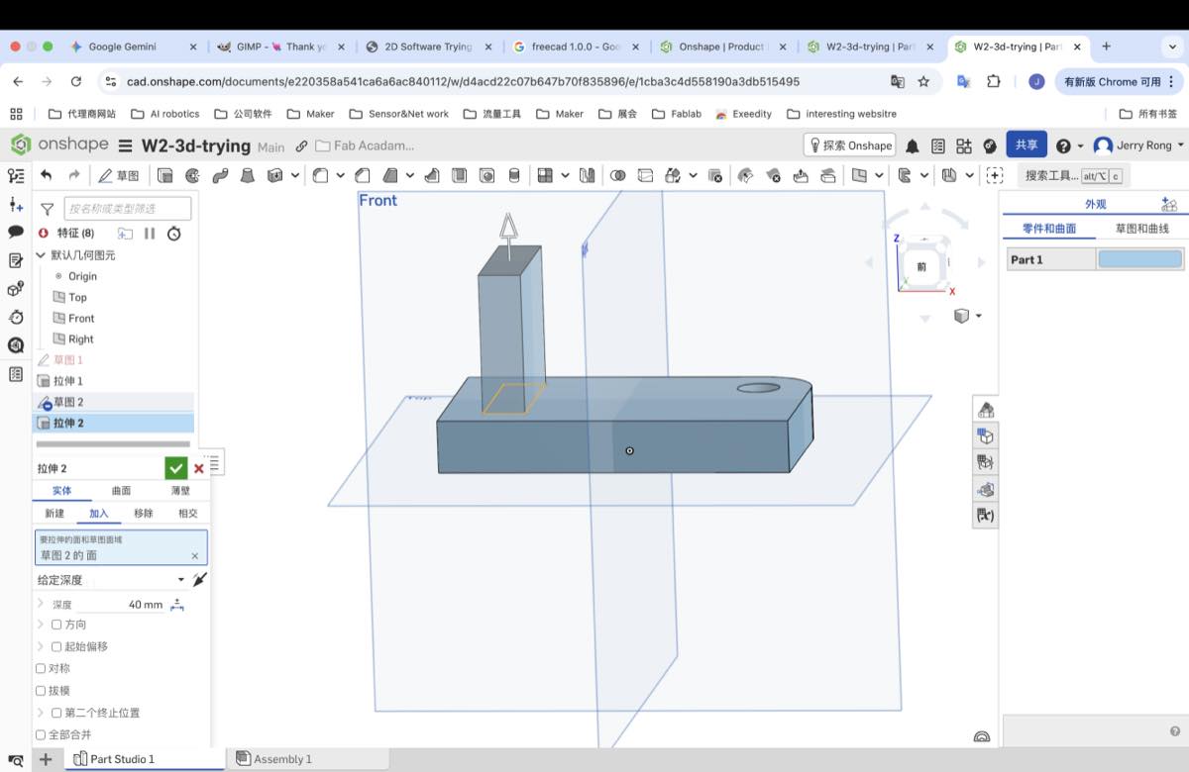Click the rollback pause bars icon

[150, 234]
